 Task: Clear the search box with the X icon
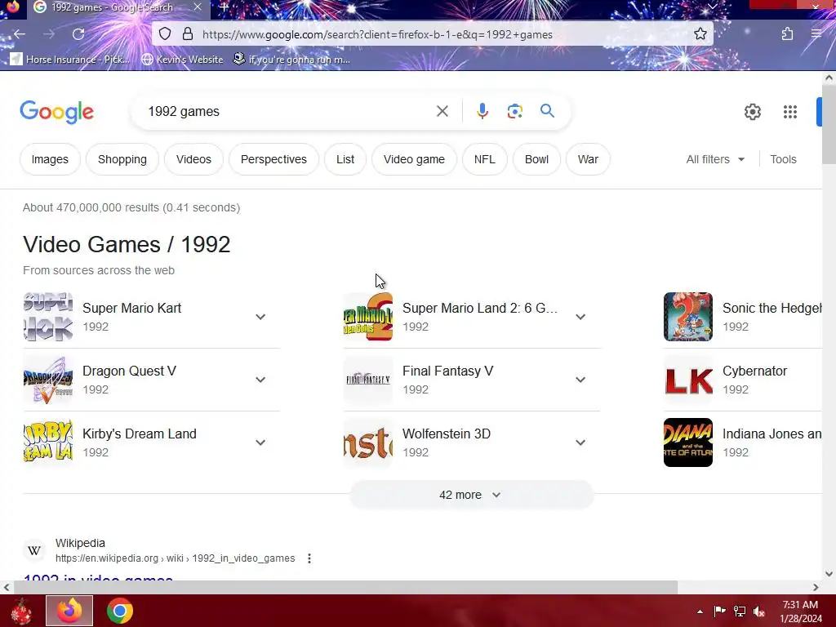442,111
